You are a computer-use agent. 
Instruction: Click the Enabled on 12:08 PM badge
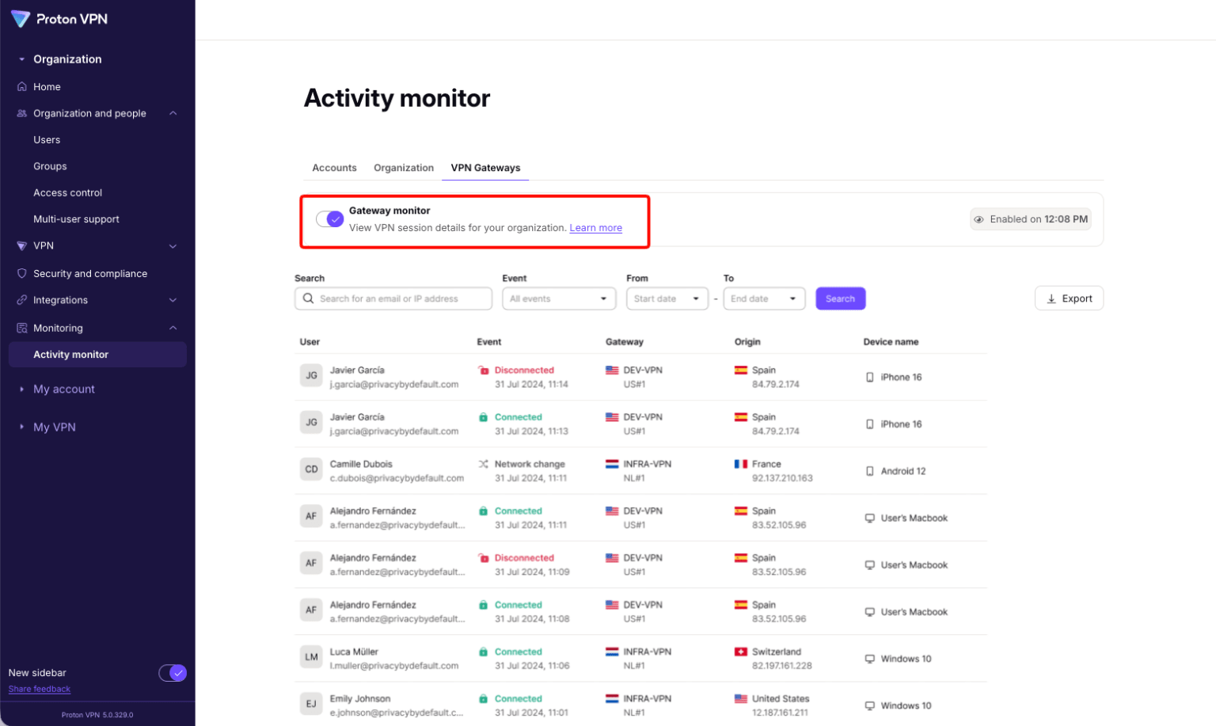click(x=1031, y=219)
